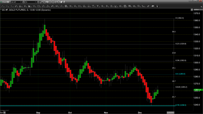Click the cyan 0.78 Fibonacci level line
203x114 pixels.
pyautogui.click(x=85, y=106)
